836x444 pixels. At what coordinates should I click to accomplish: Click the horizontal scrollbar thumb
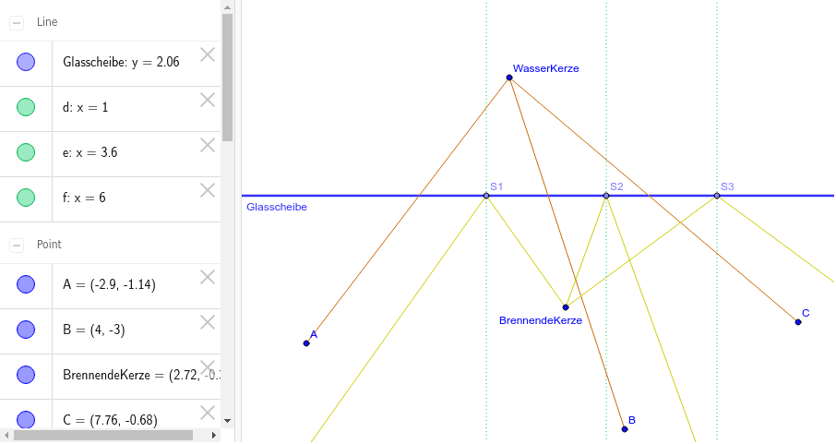[x=103, y=436]
